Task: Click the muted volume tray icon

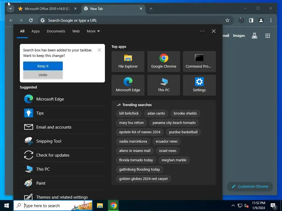Action: click(x=246, y=206)
